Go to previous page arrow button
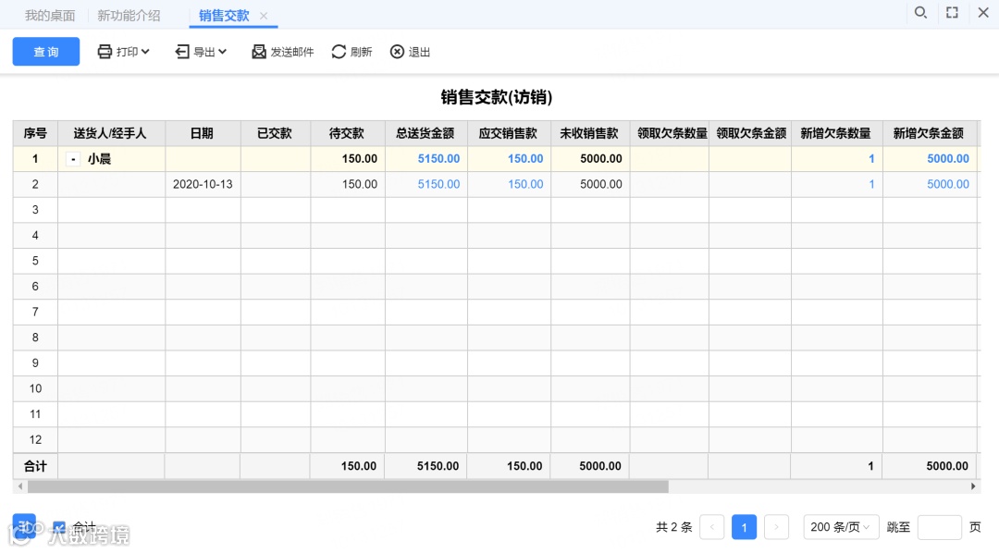 pos(711,527)
